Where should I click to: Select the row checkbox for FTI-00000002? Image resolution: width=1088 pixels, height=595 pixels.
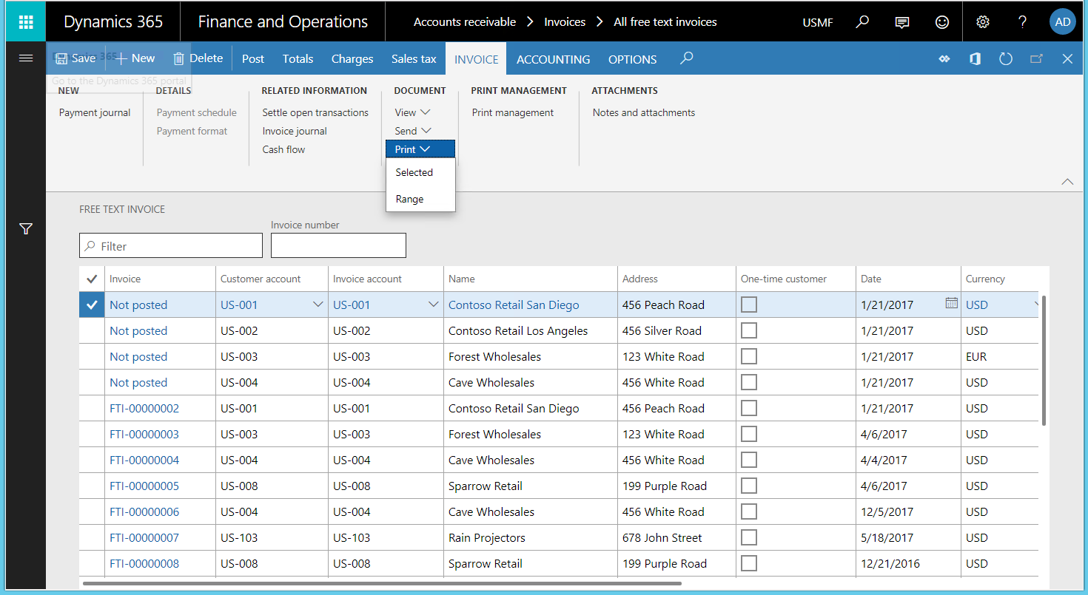pyautogui.click(x=91, y=408)
